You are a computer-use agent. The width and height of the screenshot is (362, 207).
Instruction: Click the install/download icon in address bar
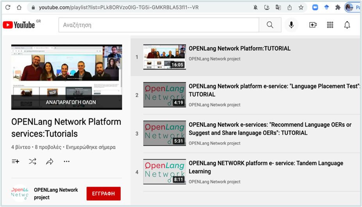[267, 7]
